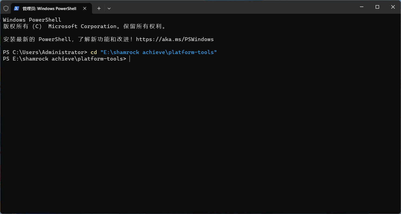Close the Windows PowerShell tab
The height and width of the screenshot is (214, 401).
coord(85,8)
